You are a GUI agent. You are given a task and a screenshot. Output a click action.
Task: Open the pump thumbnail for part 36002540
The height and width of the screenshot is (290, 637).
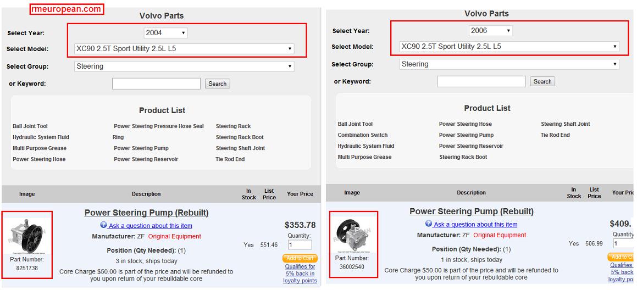(x=352, y=234)
